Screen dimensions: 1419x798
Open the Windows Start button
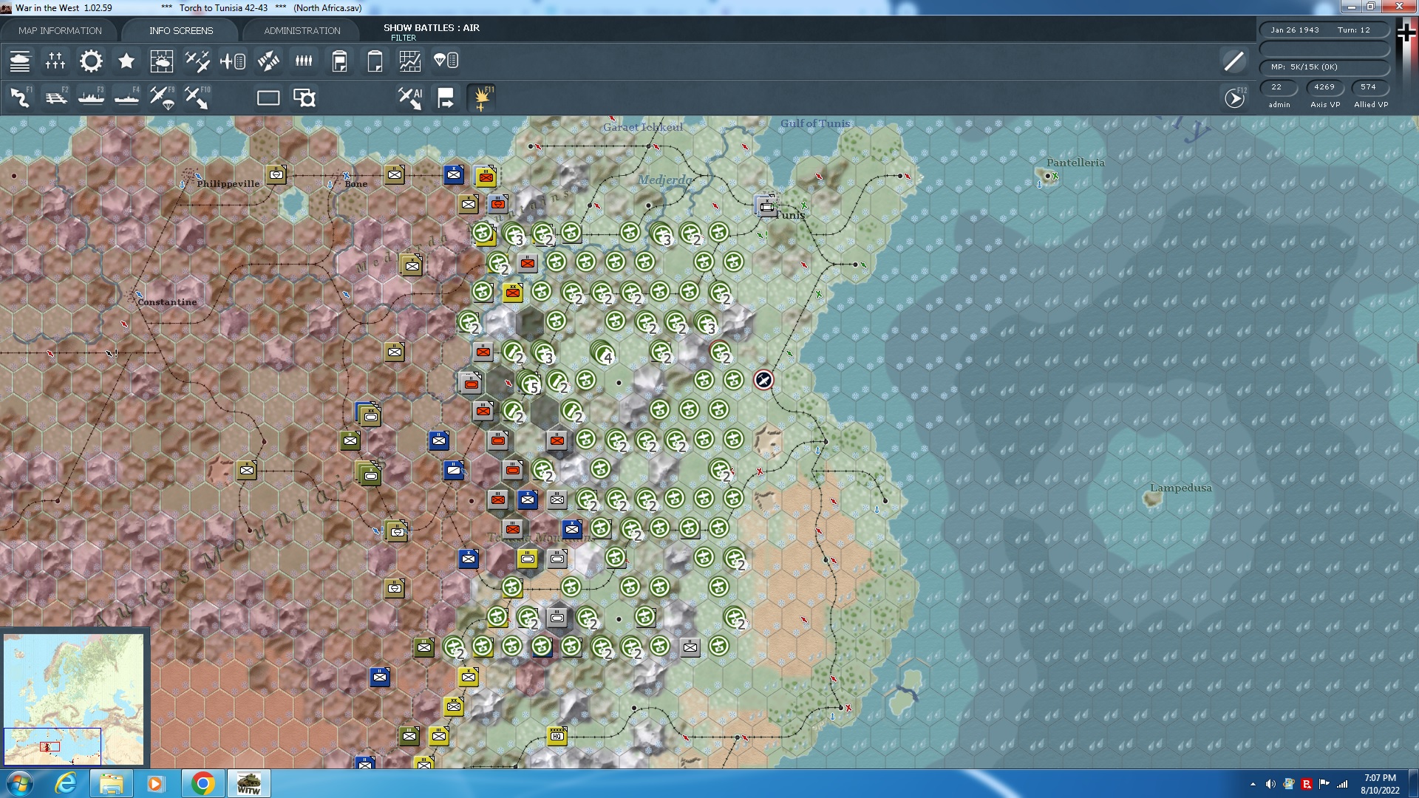[20, 783]
